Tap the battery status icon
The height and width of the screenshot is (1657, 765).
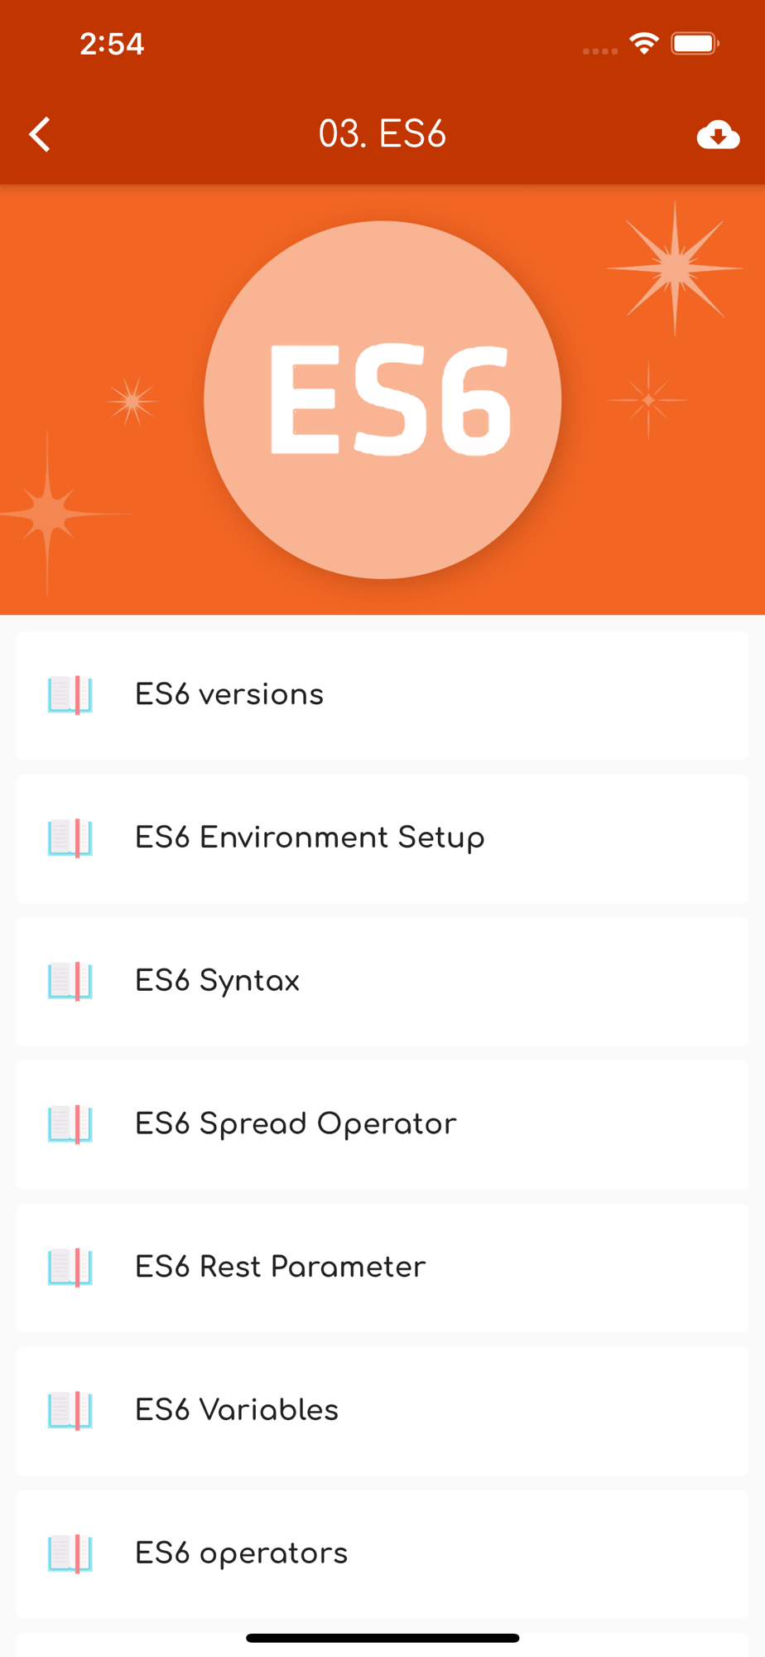pyautogui.click(x=695, y=43)
